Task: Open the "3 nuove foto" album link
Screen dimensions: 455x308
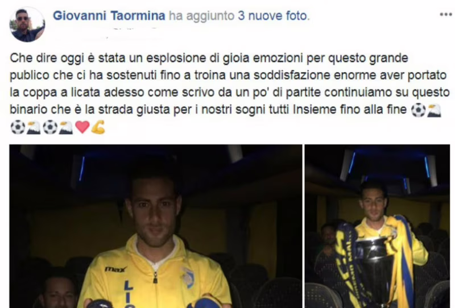Action: [274, 15]
